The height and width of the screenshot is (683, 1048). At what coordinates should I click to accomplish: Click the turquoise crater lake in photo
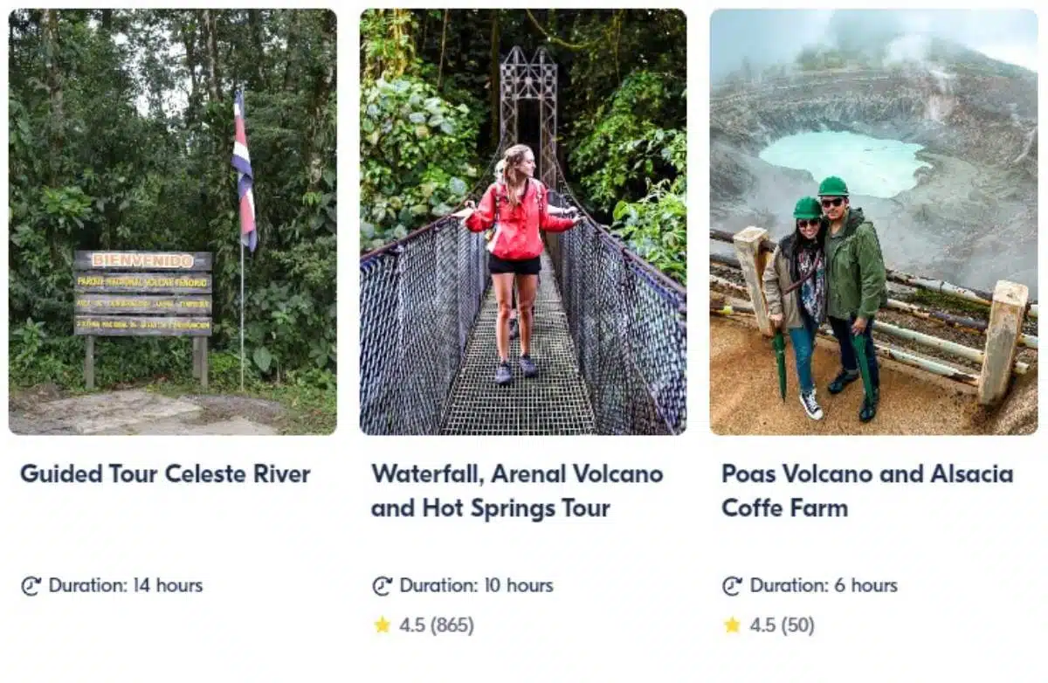pos(843,163)
